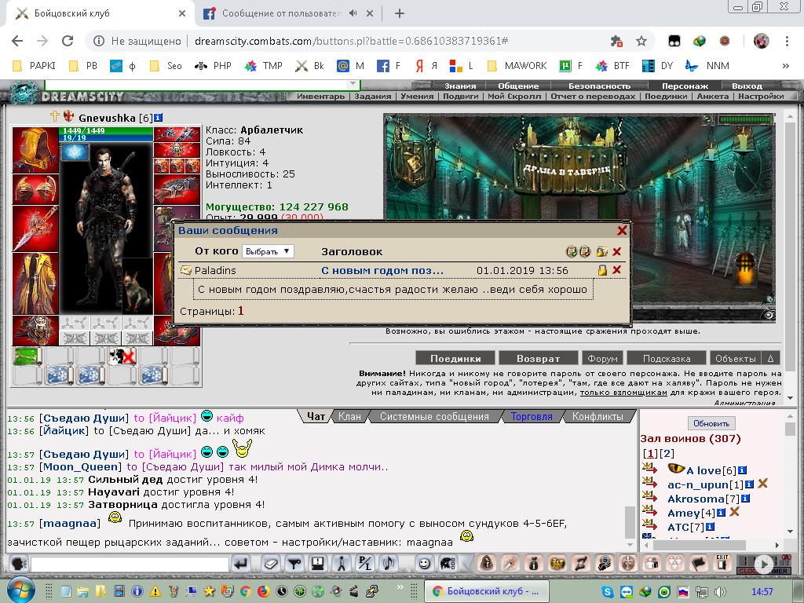Click the green scroll item in the belt
Viewport: 804px width, 603px height.
27,356
